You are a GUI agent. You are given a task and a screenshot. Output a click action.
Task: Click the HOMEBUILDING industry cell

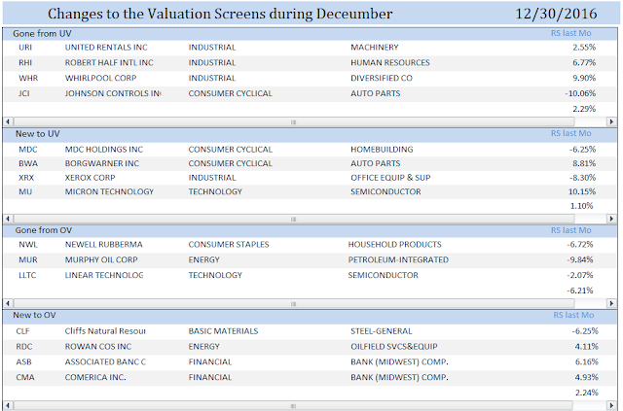(x=382, y=150)
